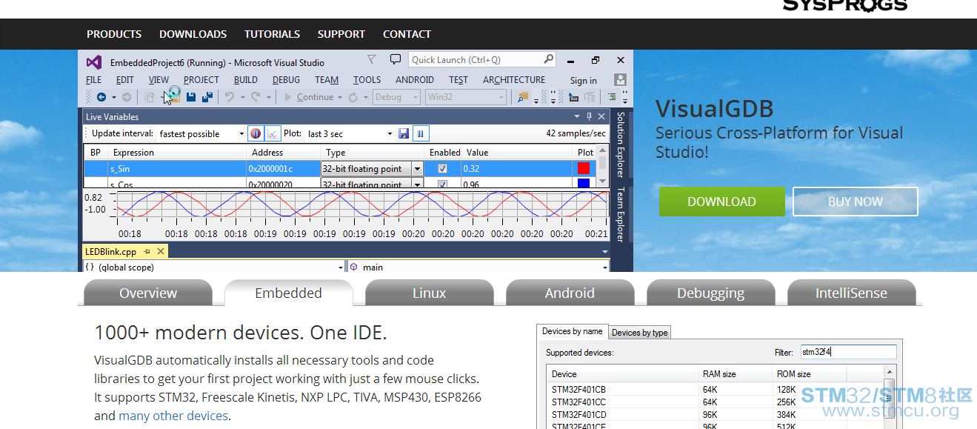Click the Save floppy disk icon
The width and height of the screenshot is (977, 429).
pos(191,97)
